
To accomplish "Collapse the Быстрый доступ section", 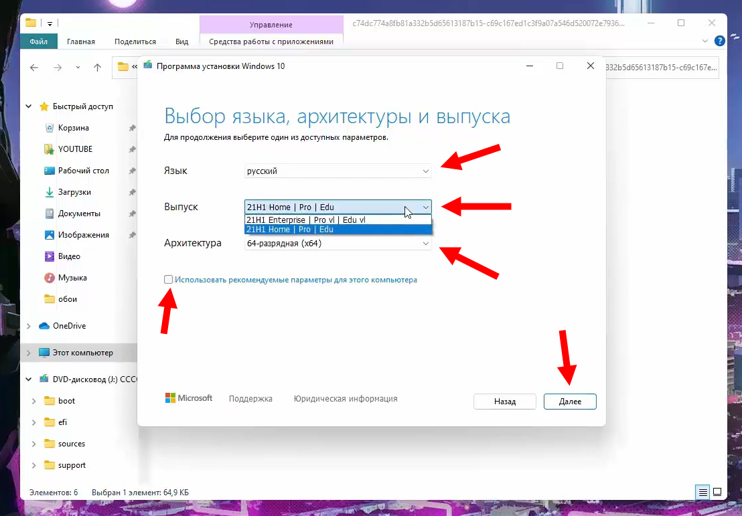I will 28,106.
